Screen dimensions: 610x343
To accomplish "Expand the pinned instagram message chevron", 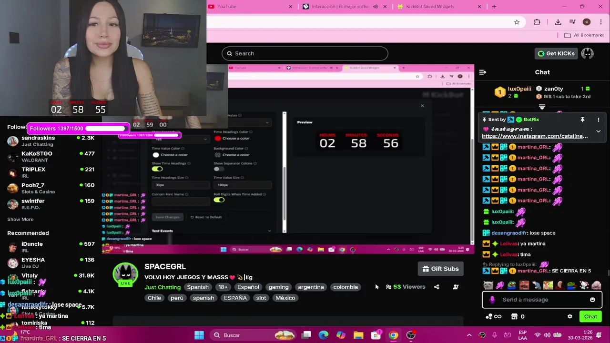I will pos(598,131).
